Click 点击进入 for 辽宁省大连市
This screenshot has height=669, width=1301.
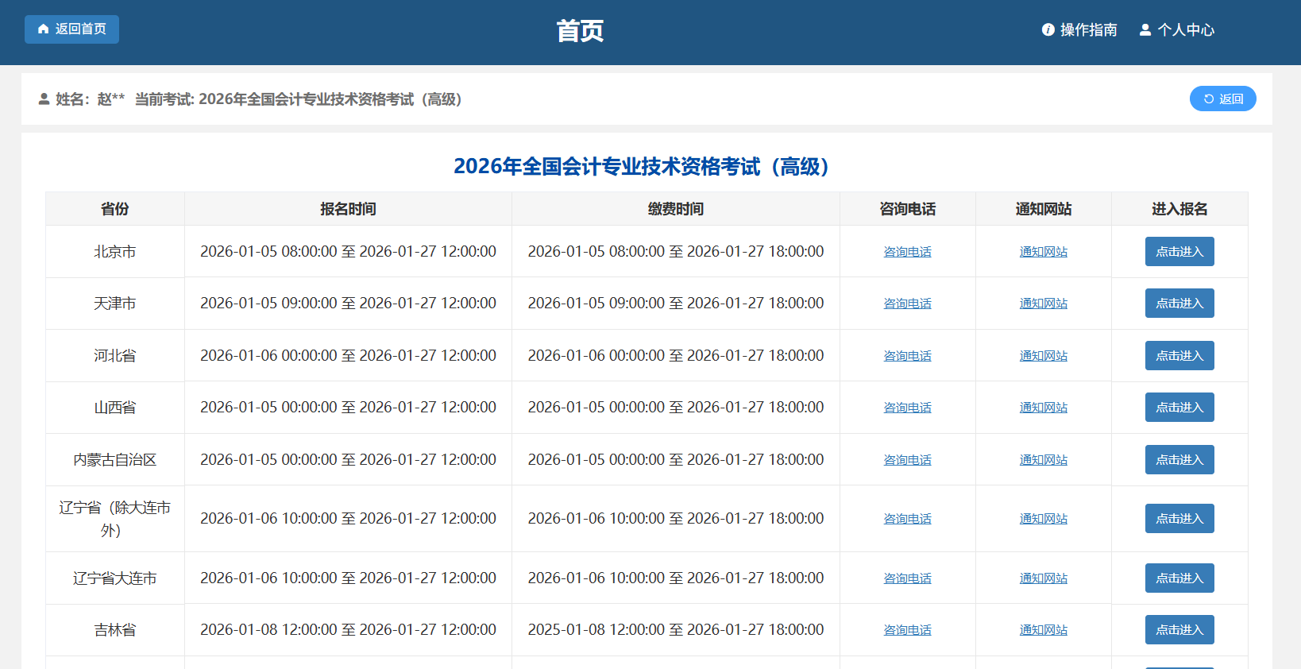tap(1179, 578)
